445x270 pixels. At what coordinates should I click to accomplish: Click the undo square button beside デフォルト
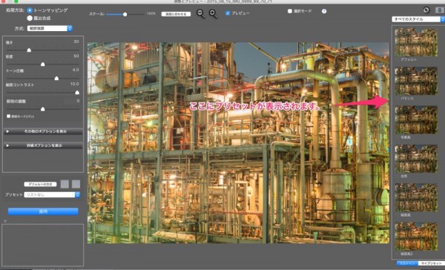pyautogui.click(x=65, y=184)
